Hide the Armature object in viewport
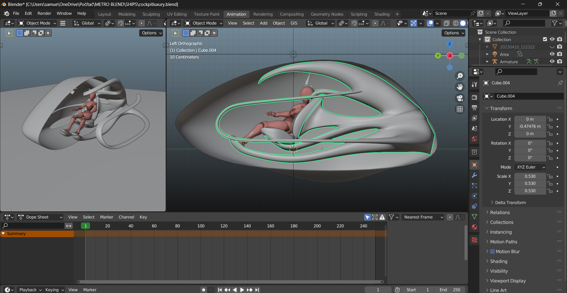This screenshot has height=293, width=567. tap(552, 61)
